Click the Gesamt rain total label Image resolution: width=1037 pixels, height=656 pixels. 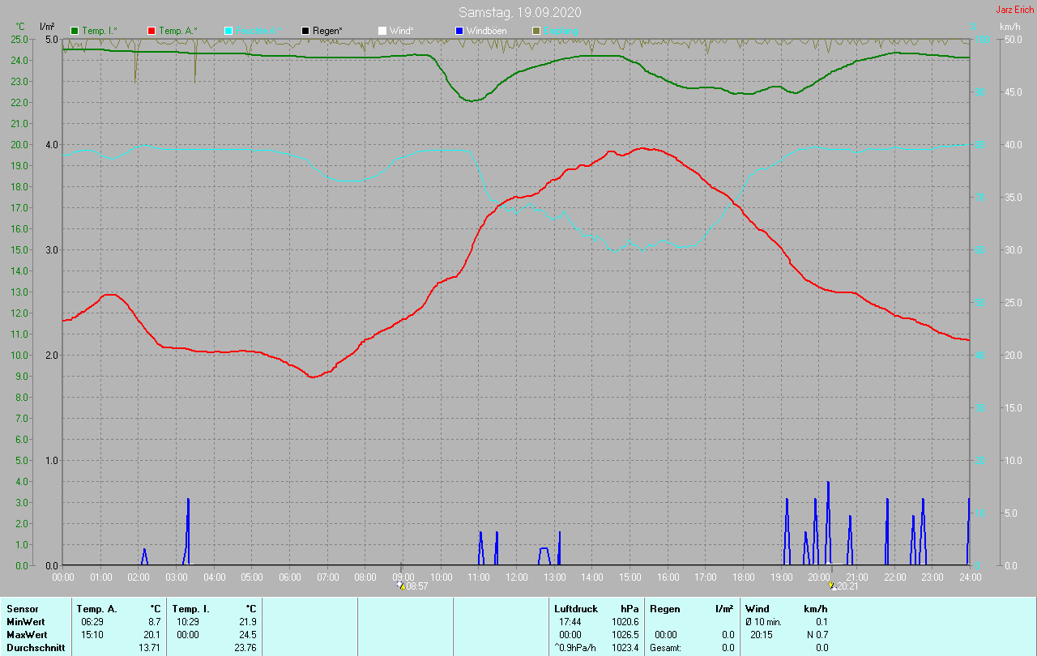click(x=668, y=647)
